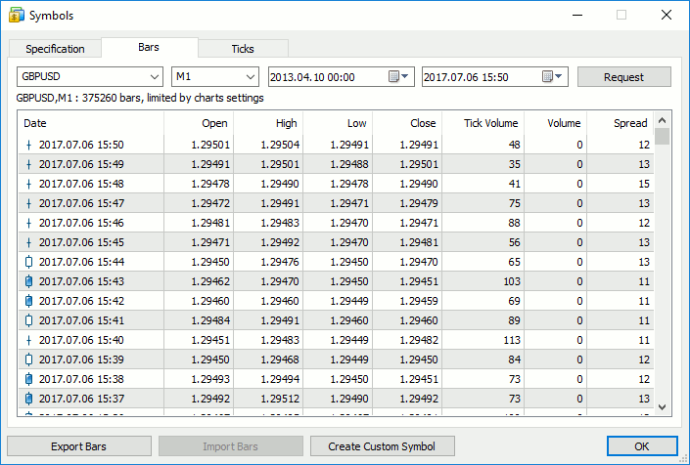Click the bar icon for row 15:45

tap(28, 242)
